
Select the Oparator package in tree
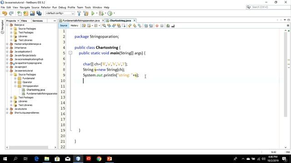[27, 82]
